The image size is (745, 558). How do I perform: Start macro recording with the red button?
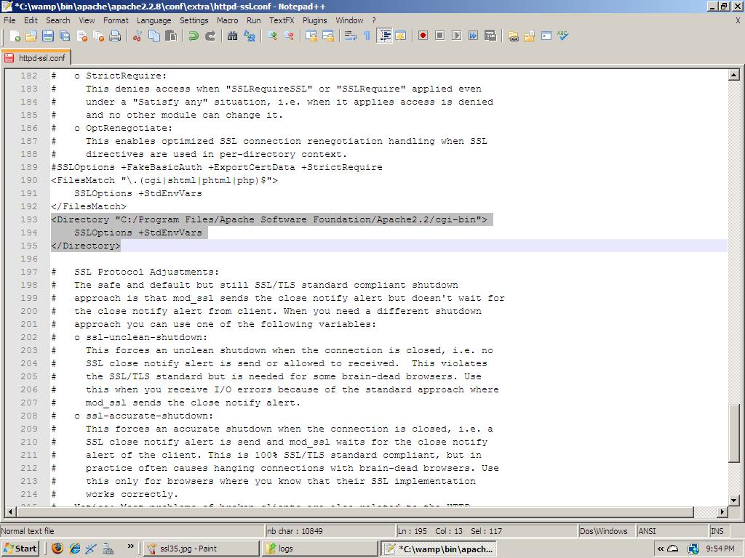[423, 36]
